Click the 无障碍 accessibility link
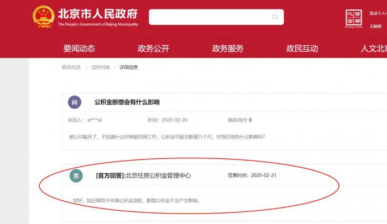387x224 pixels. pos(375,26)
